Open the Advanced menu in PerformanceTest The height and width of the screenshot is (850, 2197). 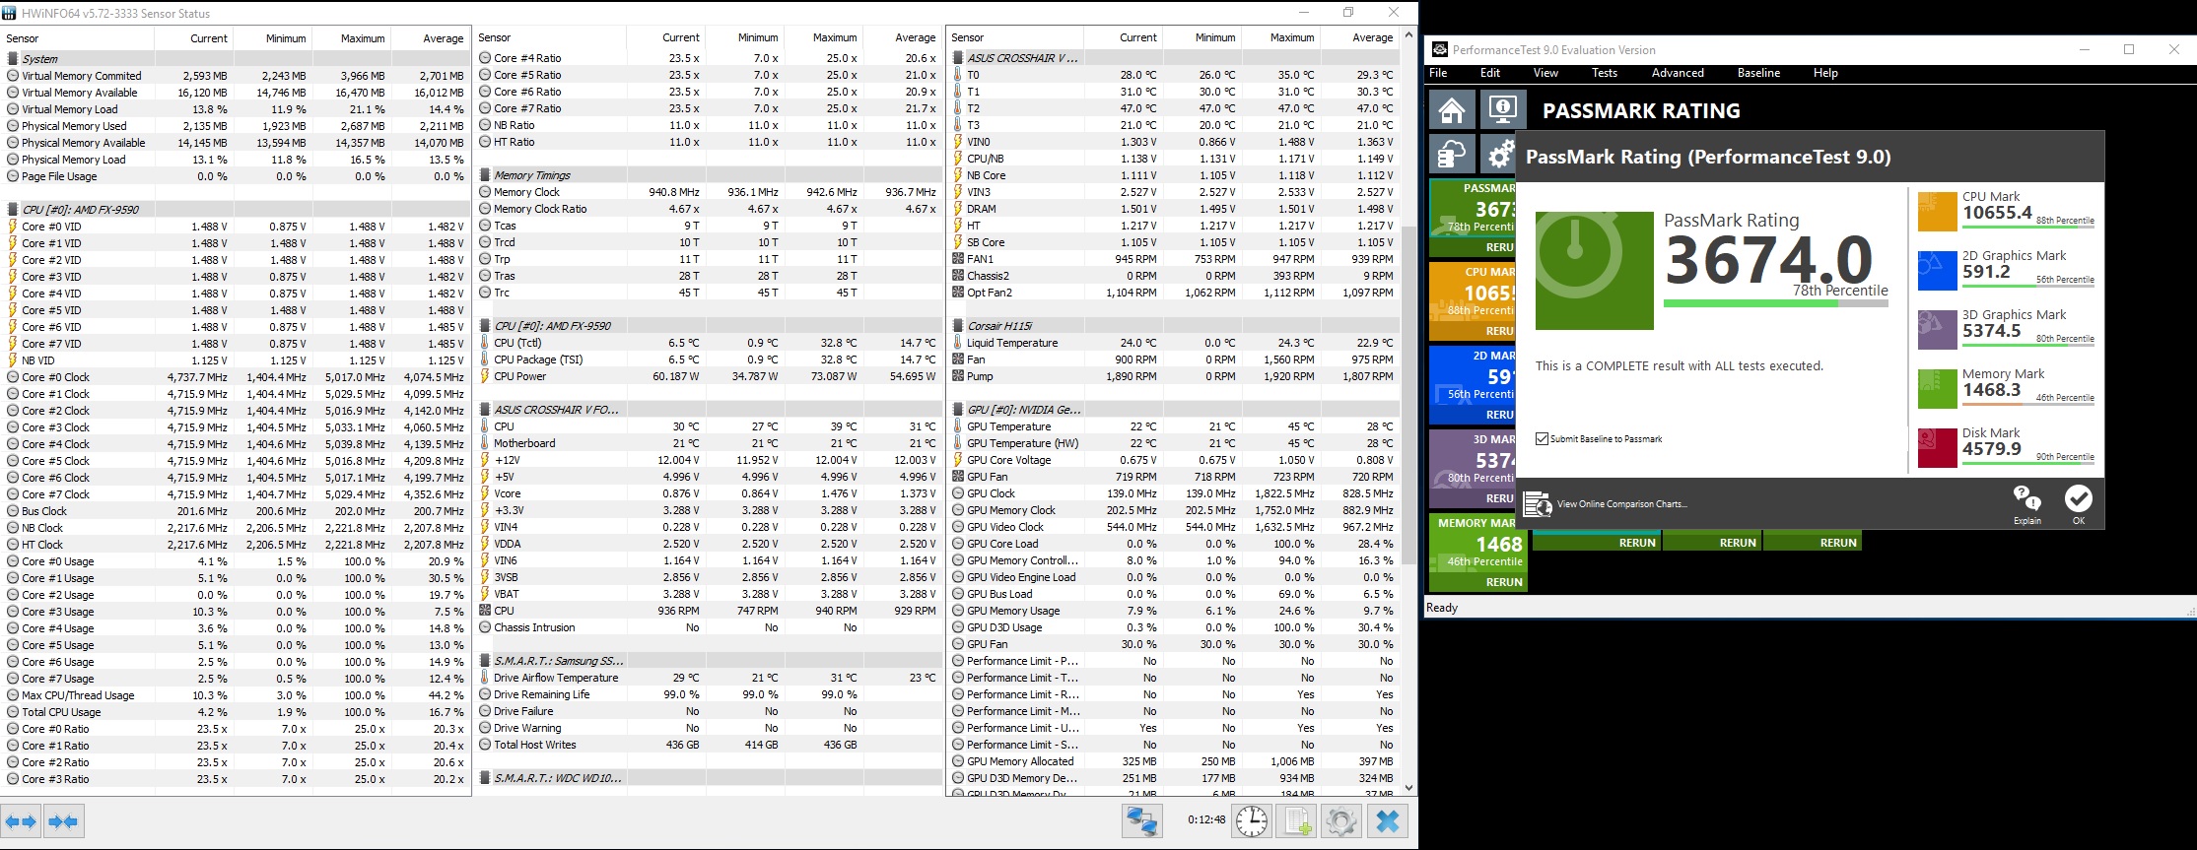(x=1678, y=73)
